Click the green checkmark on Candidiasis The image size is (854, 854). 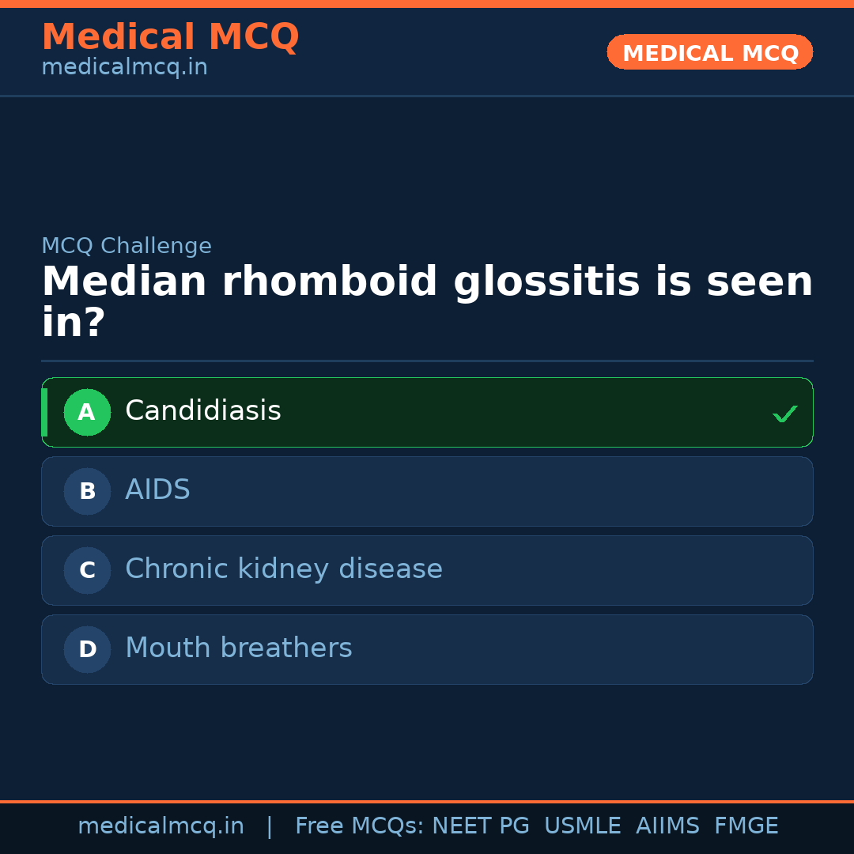784,414
